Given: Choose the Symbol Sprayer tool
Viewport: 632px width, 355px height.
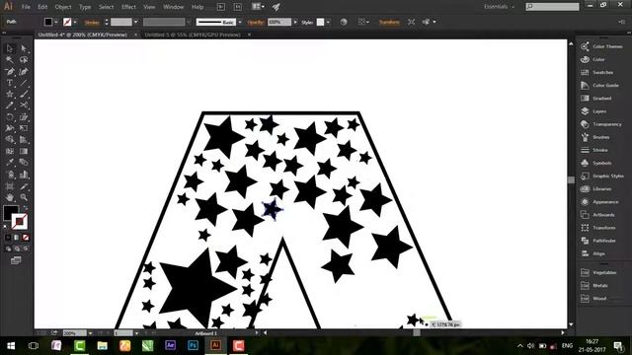Looking at the screenshot, I should coord(10,175).
